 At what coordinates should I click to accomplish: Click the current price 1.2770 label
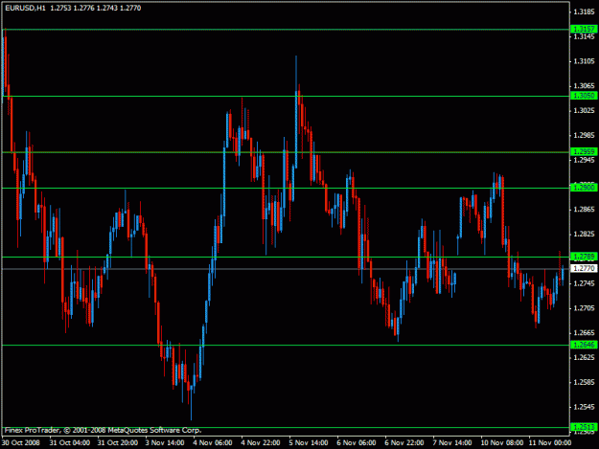(x=584, y=269)
